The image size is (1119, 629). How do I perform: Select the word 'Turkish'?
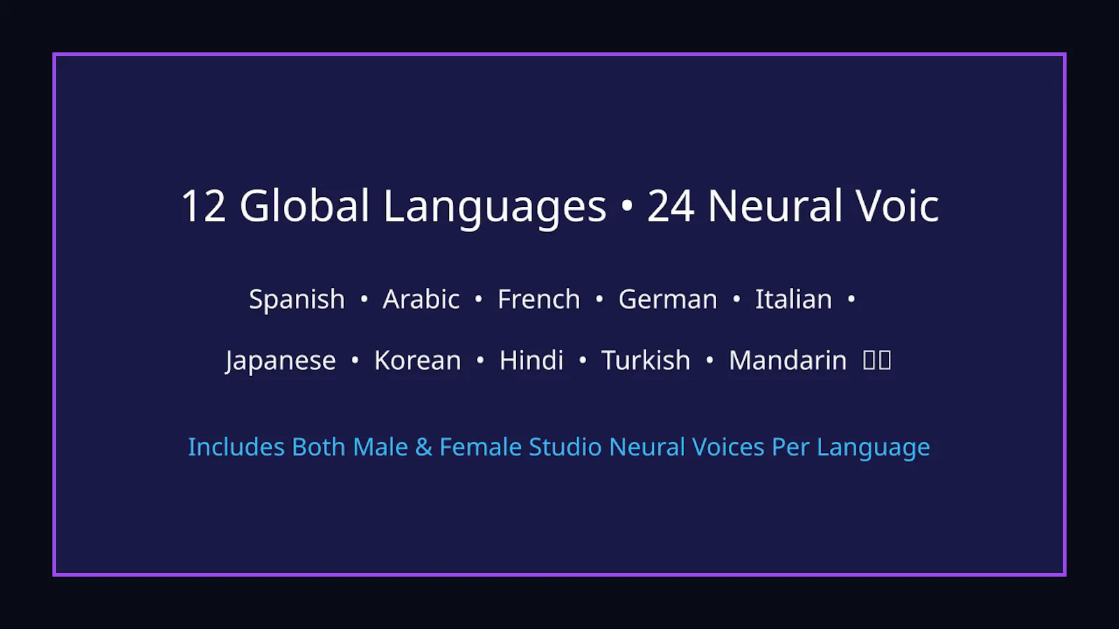click(646, 361)
